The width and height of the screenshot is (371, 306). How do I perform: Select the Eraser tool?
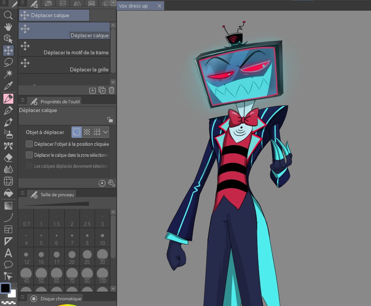tap(8, 158)
